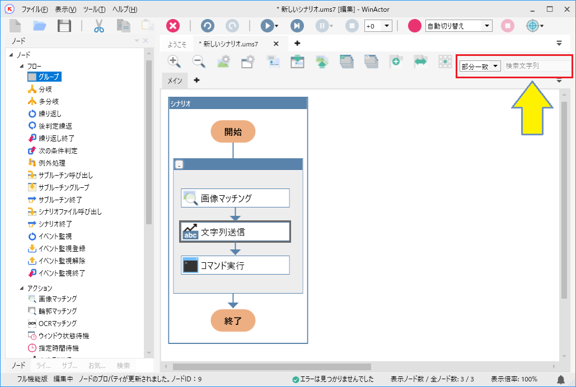Switch to ノード bottom panel tab
576x387 pixels.
(x=18, y=365)
